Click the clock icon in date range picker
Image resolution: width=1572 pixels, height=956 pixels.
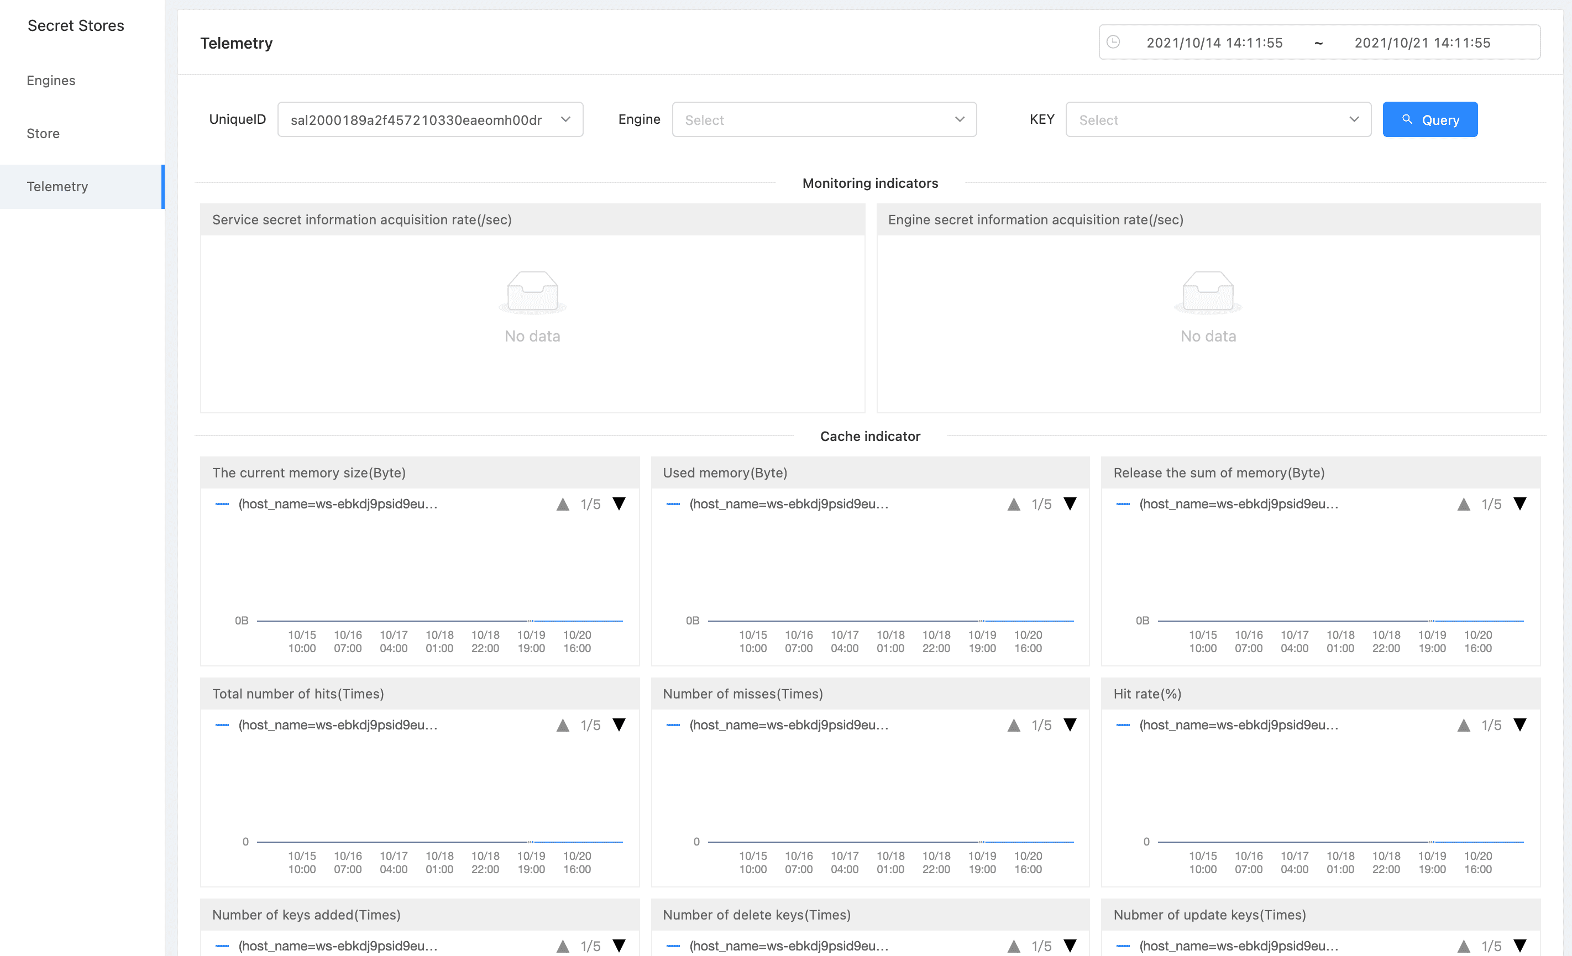[x=1113, y=42]
